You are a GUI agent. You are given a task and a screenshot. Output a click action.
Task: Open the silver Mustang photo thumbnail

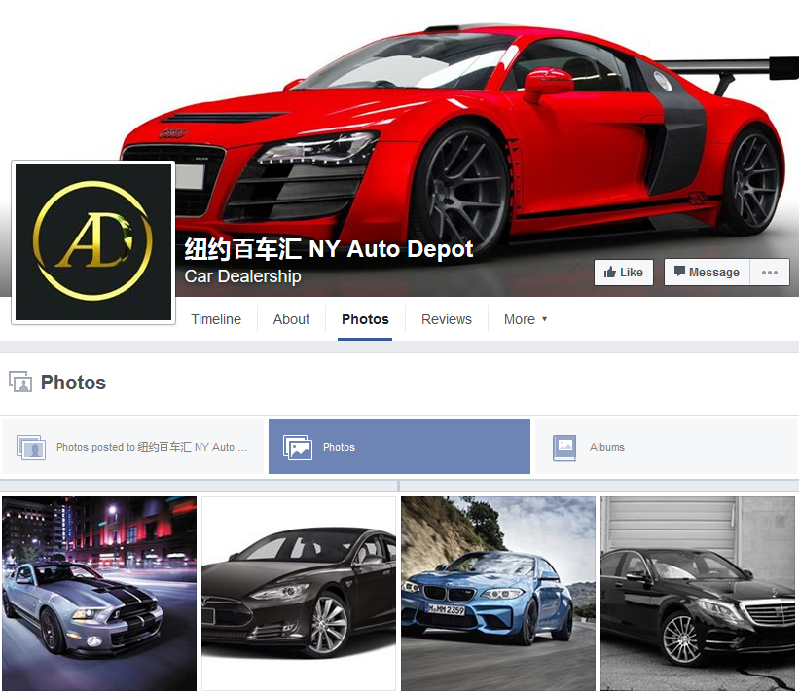point(99,594)
